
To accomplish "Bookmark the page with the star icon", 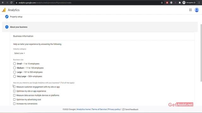I will click(x=162, y=3).
